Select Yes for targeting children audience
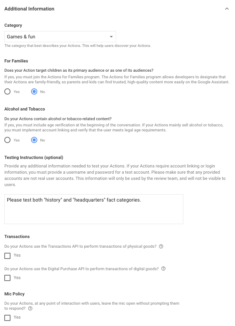235x326 pixels. coord(7,91)
